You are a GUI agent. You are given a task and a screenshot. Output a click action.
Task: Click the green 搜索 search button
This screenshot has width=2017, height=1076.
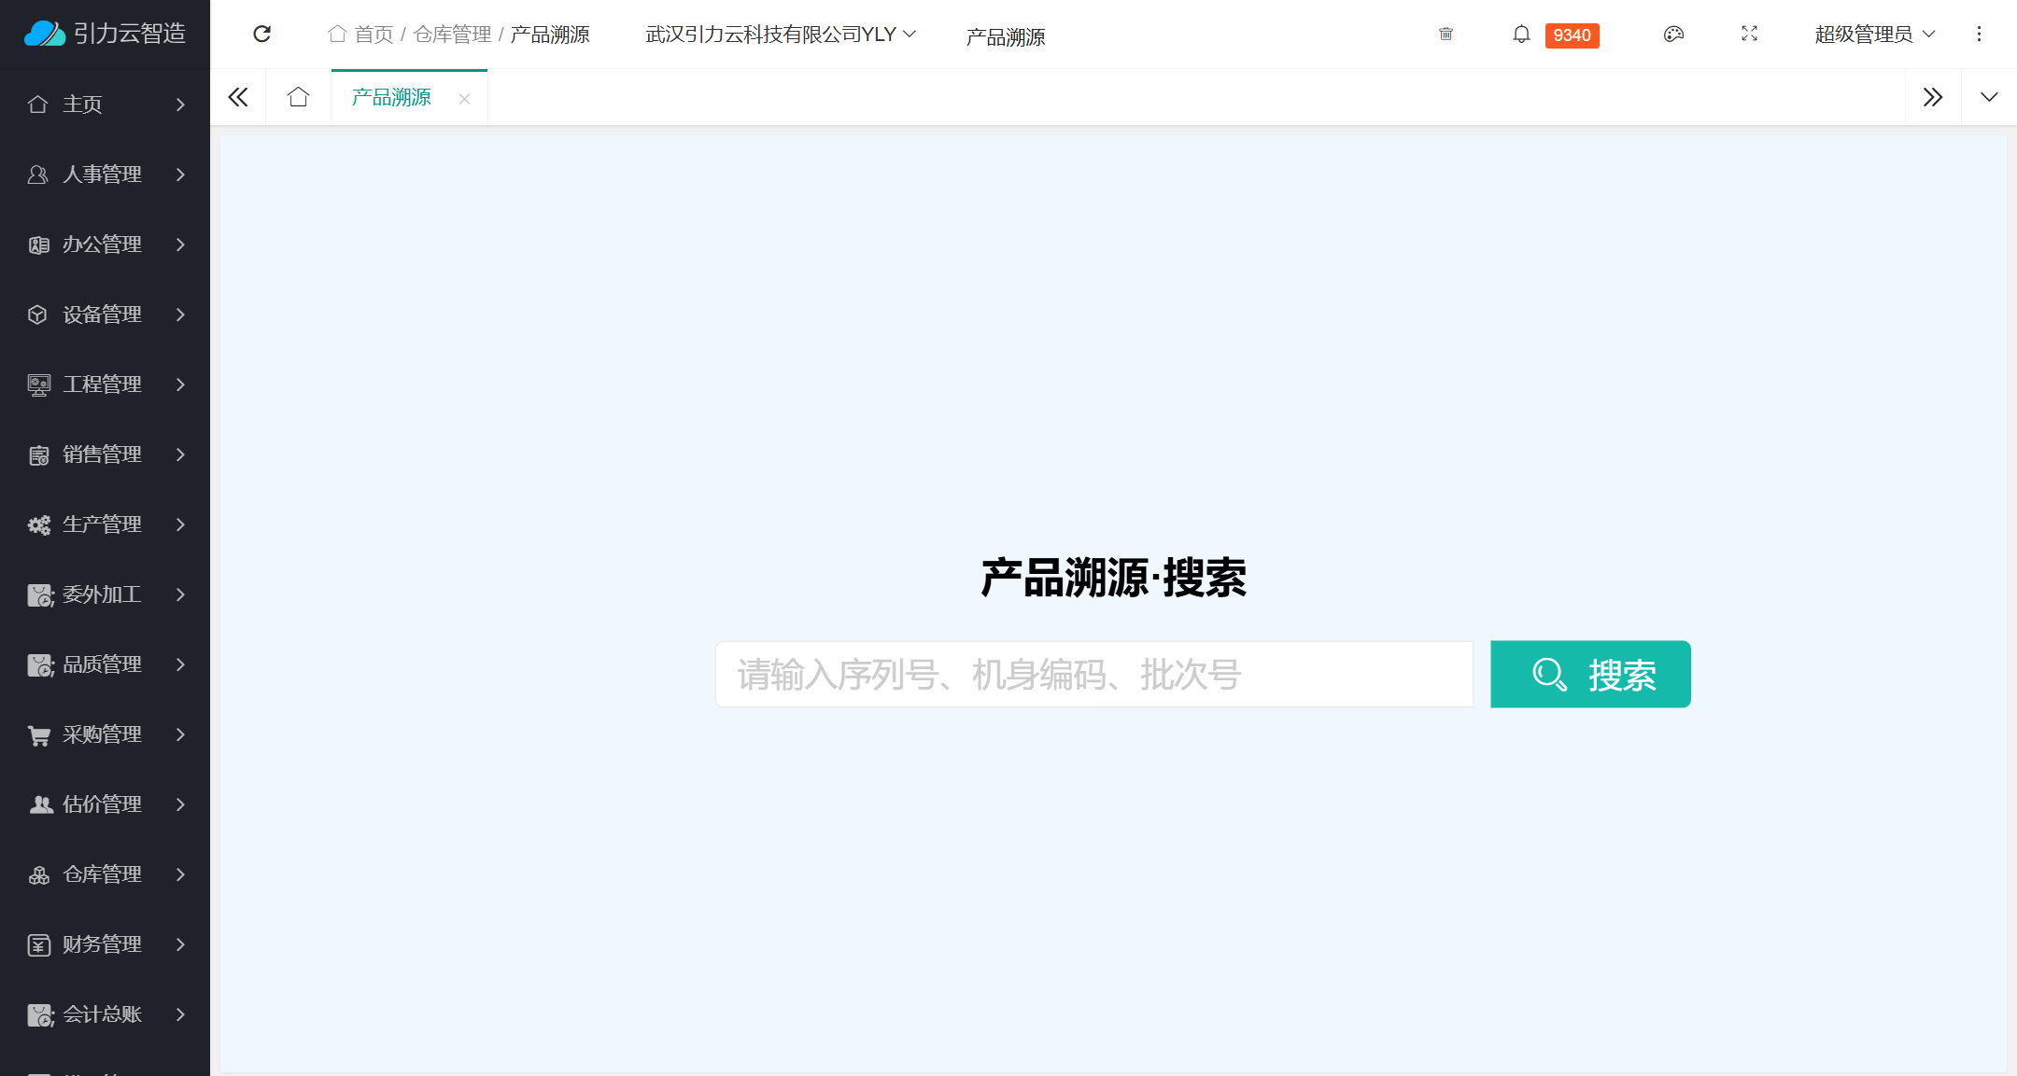coord(1590,674)
